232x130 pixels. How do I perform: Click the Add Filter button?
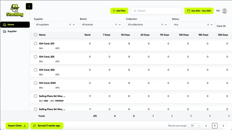pyautogui.click(x=119, y=11)
